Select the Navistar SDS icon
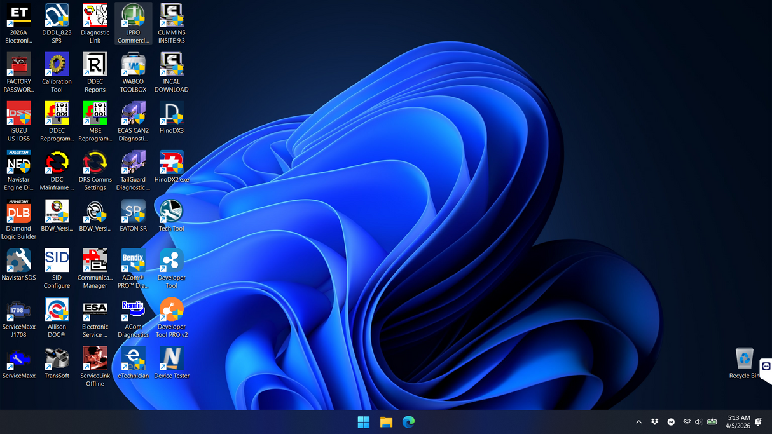Image resolution: width=772 pixels, height=434 pixels. click(18, 264)
